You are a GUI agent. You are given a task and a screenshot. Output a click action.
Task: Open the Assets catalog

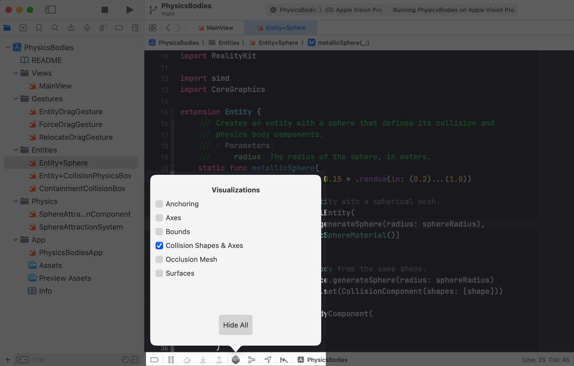pyautogui.click(x=50, y=265)
